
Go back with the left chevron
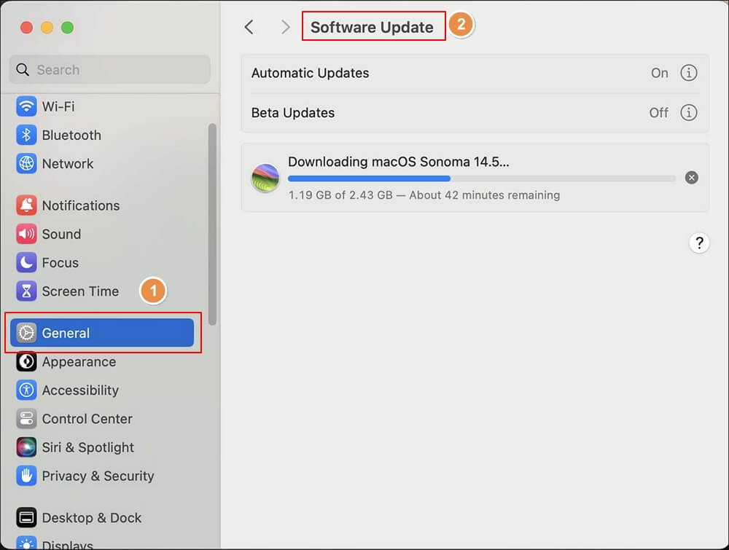pos(249,27)
